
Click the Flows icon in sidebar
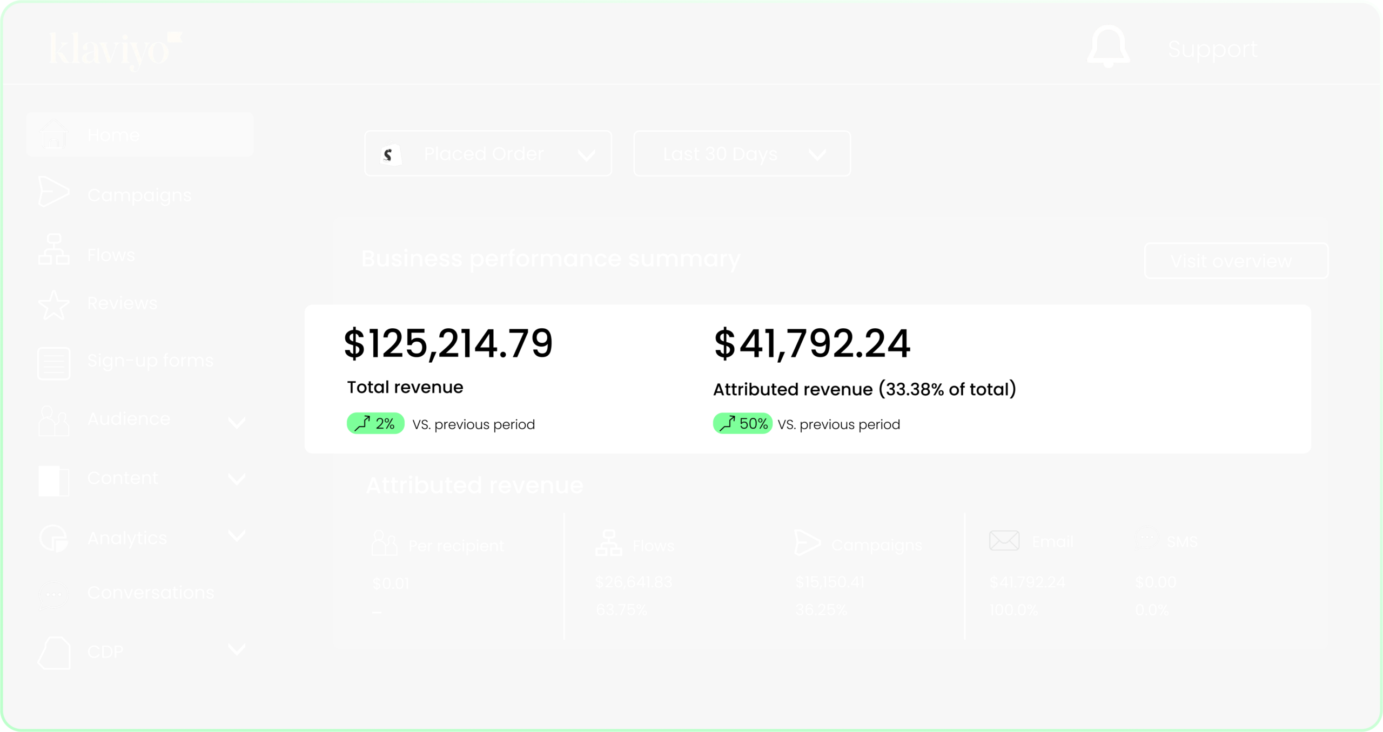tap(52, 254)
